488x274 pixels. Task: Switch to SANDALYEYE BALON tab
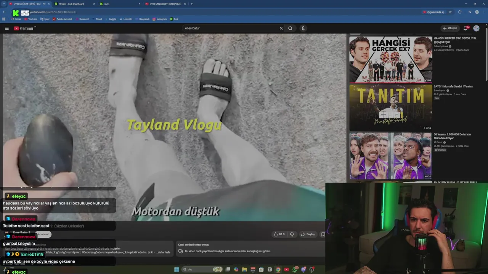165,4
